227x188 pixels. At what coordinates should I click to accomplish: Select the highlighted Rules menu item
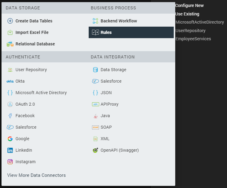tap(131, 32)
